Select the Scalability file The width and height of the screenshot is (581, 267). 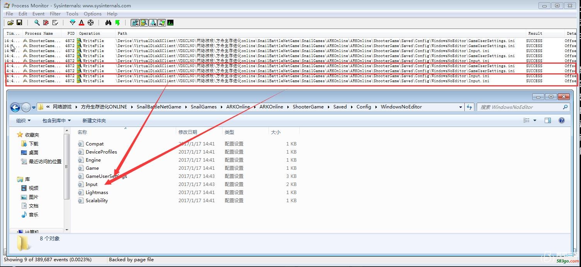coord(93,201)
